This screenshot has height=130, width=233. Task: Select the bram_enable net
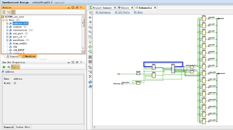pos(20,43)
